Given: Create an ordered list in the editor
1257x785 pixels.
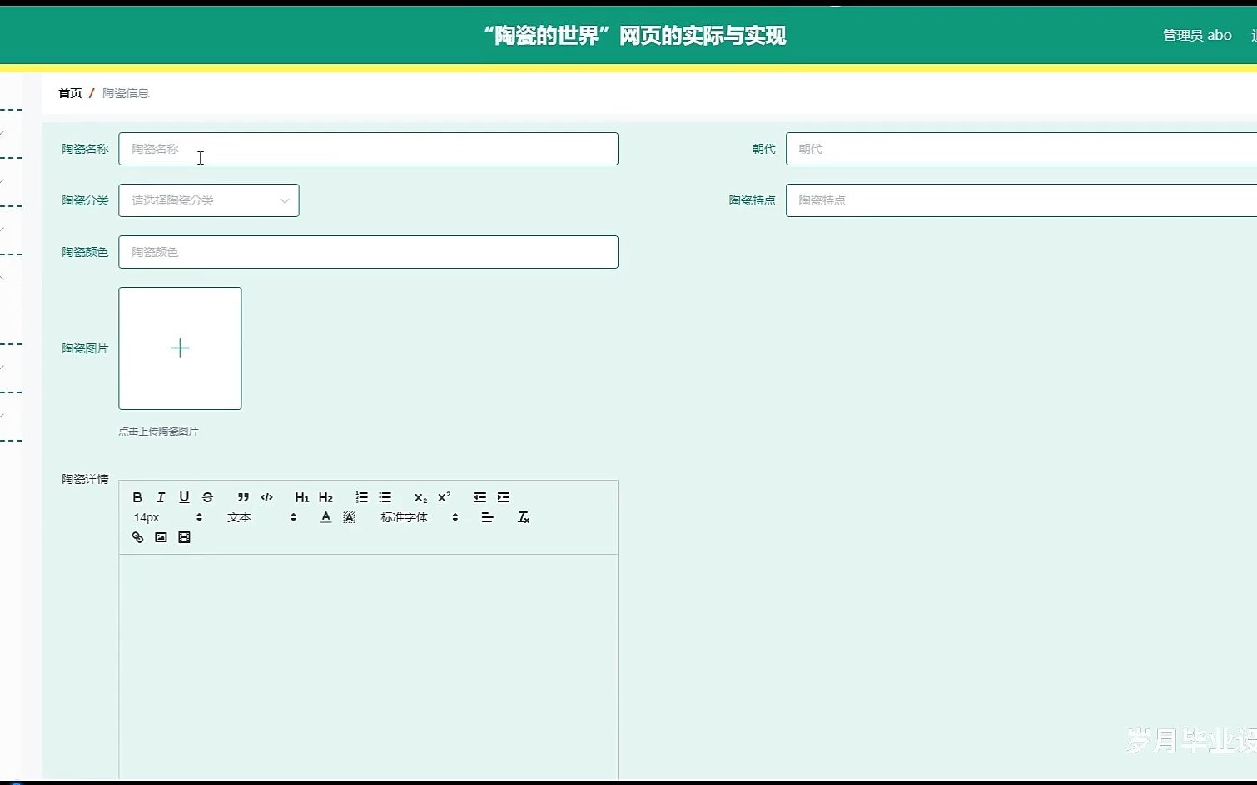Looking at the screenshot, I should [361, 496].
